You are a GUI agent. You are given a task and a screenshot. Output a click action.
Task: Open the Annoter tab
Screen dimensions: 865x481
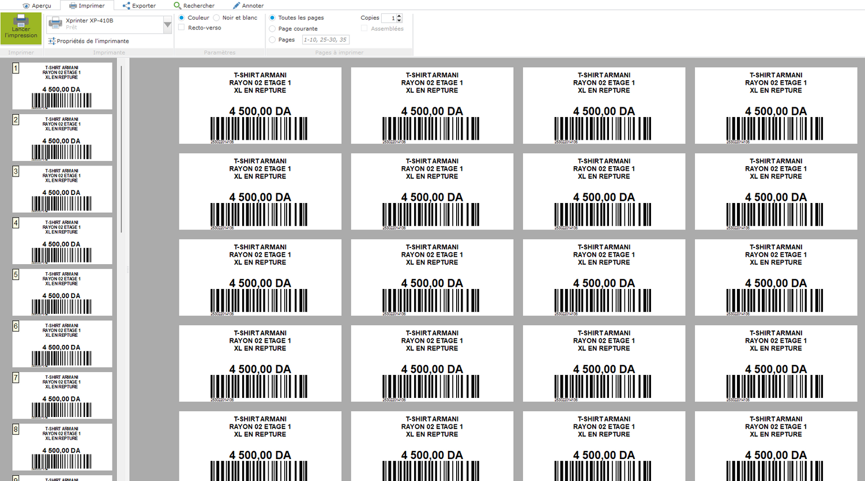point(248,6)
